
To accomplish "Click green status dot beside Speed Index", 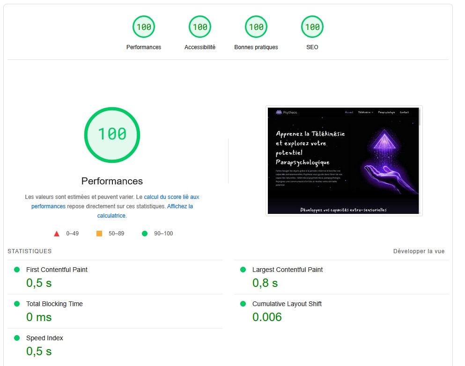I will 17,338.
